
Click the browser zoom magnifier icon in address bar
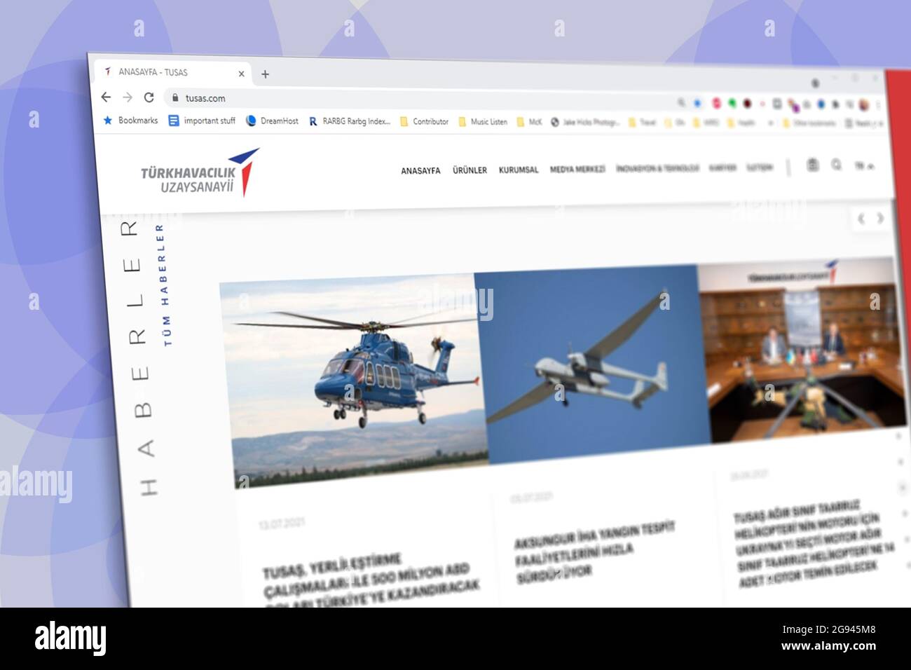click(680, 102)
